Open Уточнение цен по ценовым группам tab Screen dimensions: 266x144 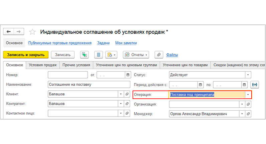(126, 65)
